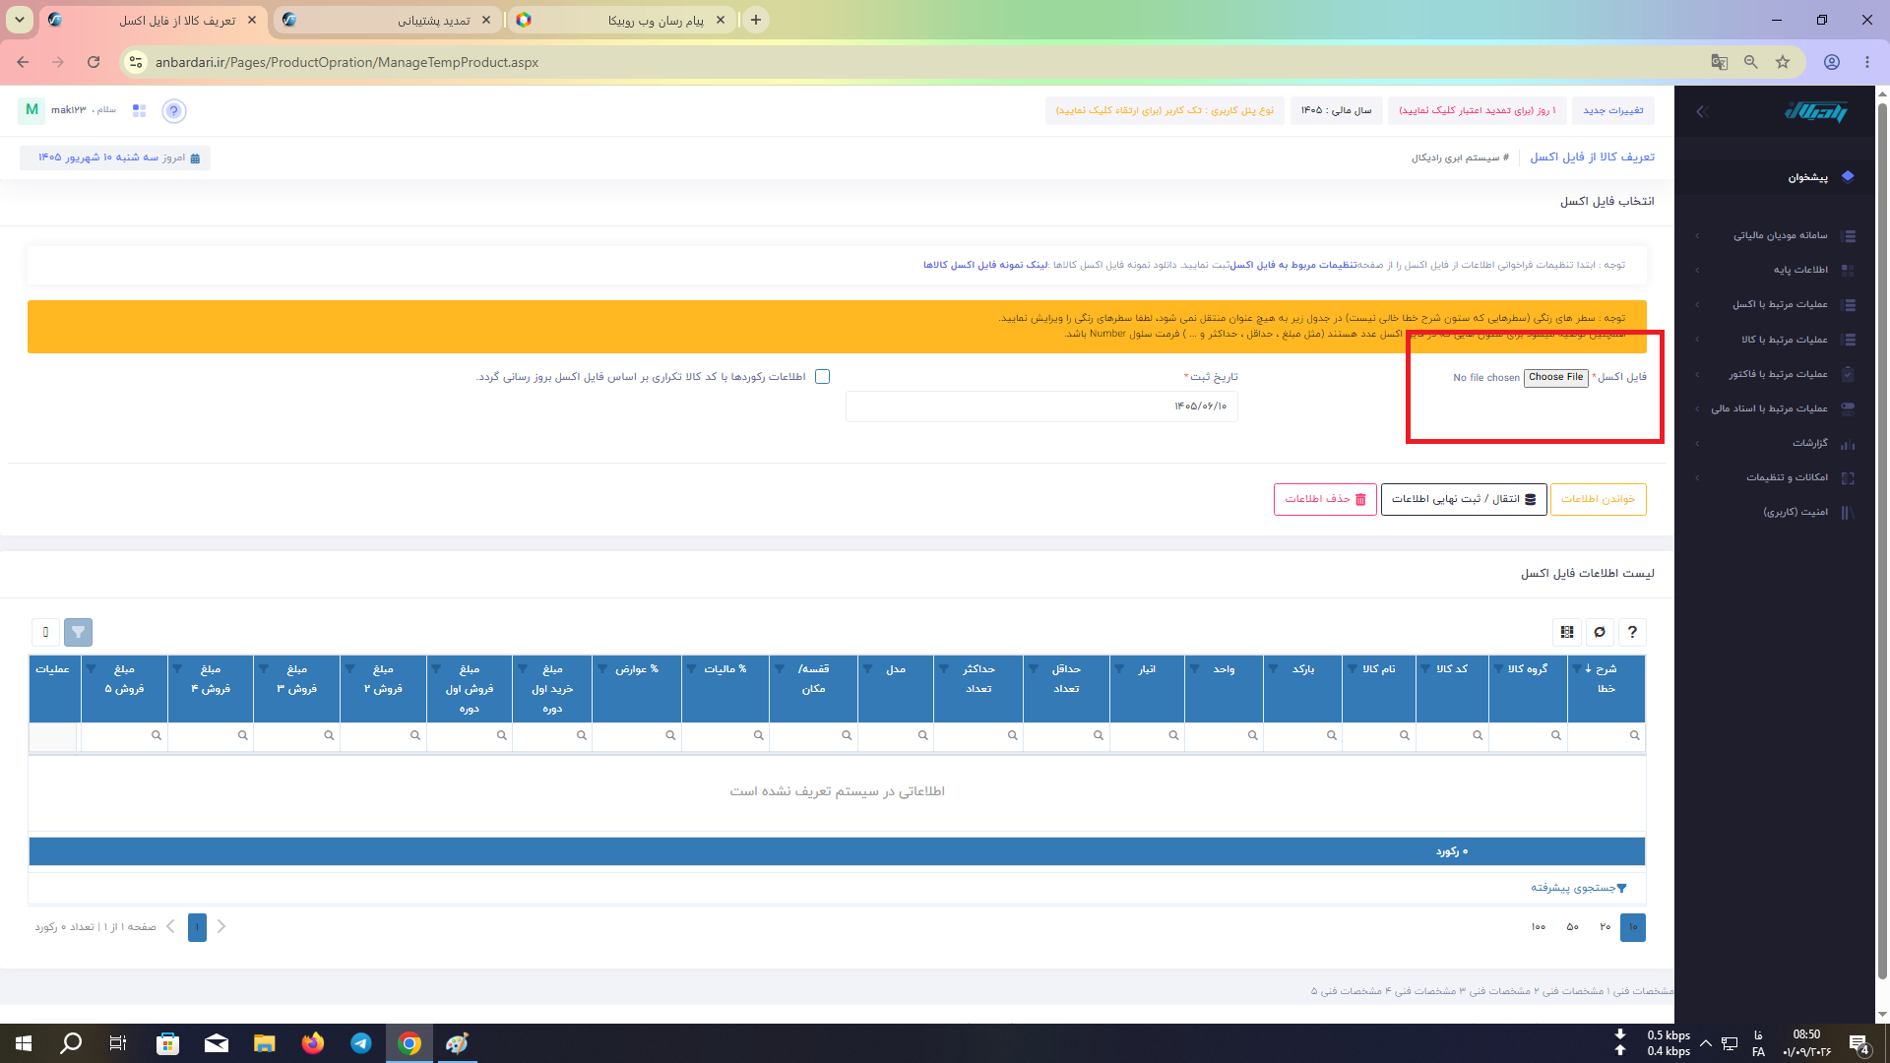Open filter on مبلغ فروش اول دوره column
This screenshot has width=1890, height=1063.
[436, 669]
